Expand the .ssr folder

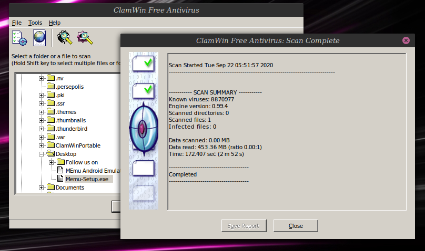(x=41, y=103)
